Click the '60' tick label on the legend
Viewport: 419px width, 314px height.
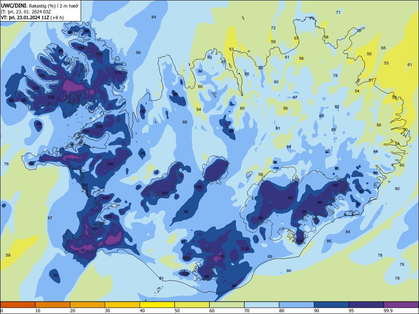pyautogui.click(x=212, y=311)
